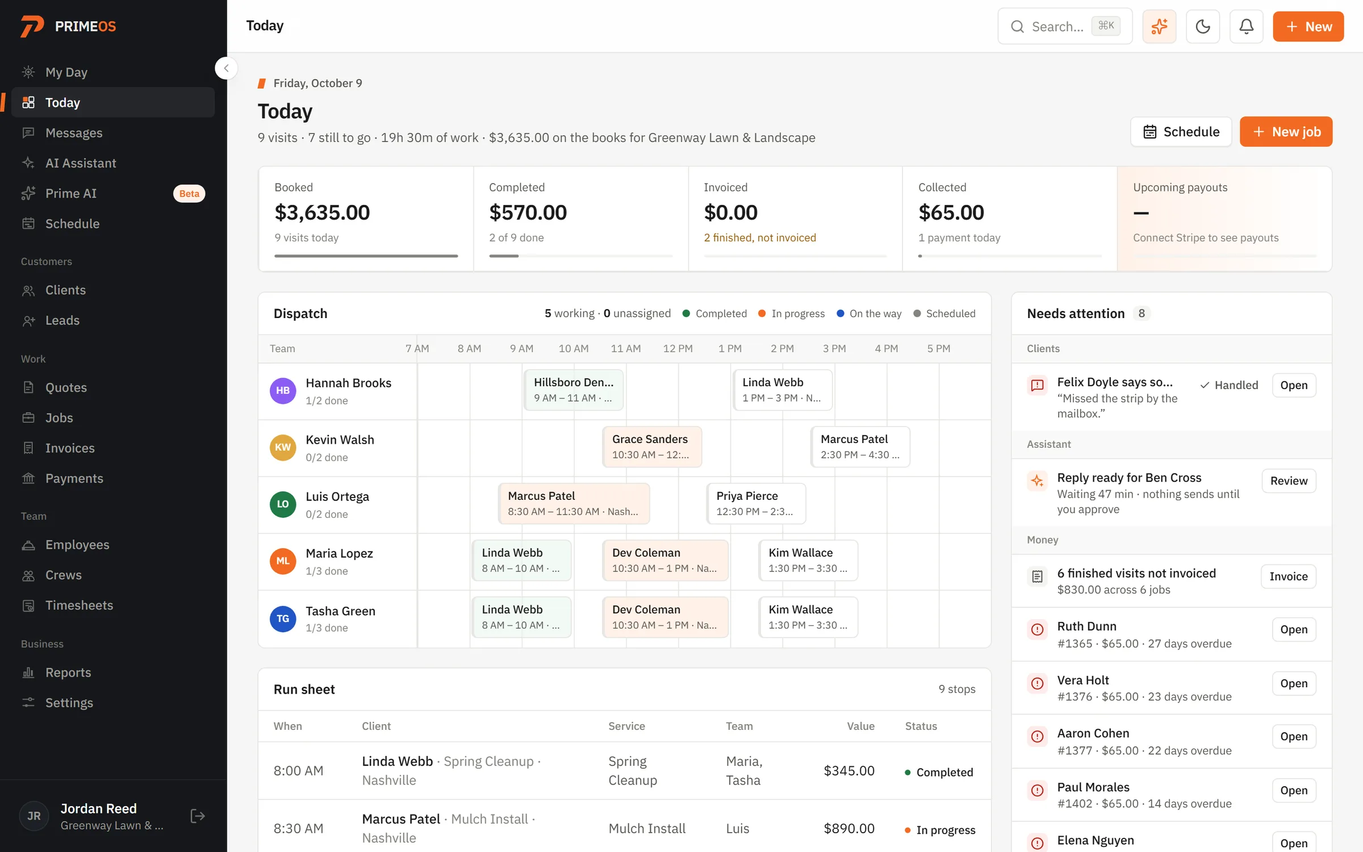
Task: Open Ruth Dunn overdue invoice #1365
Action: [x=1294, y=630]
